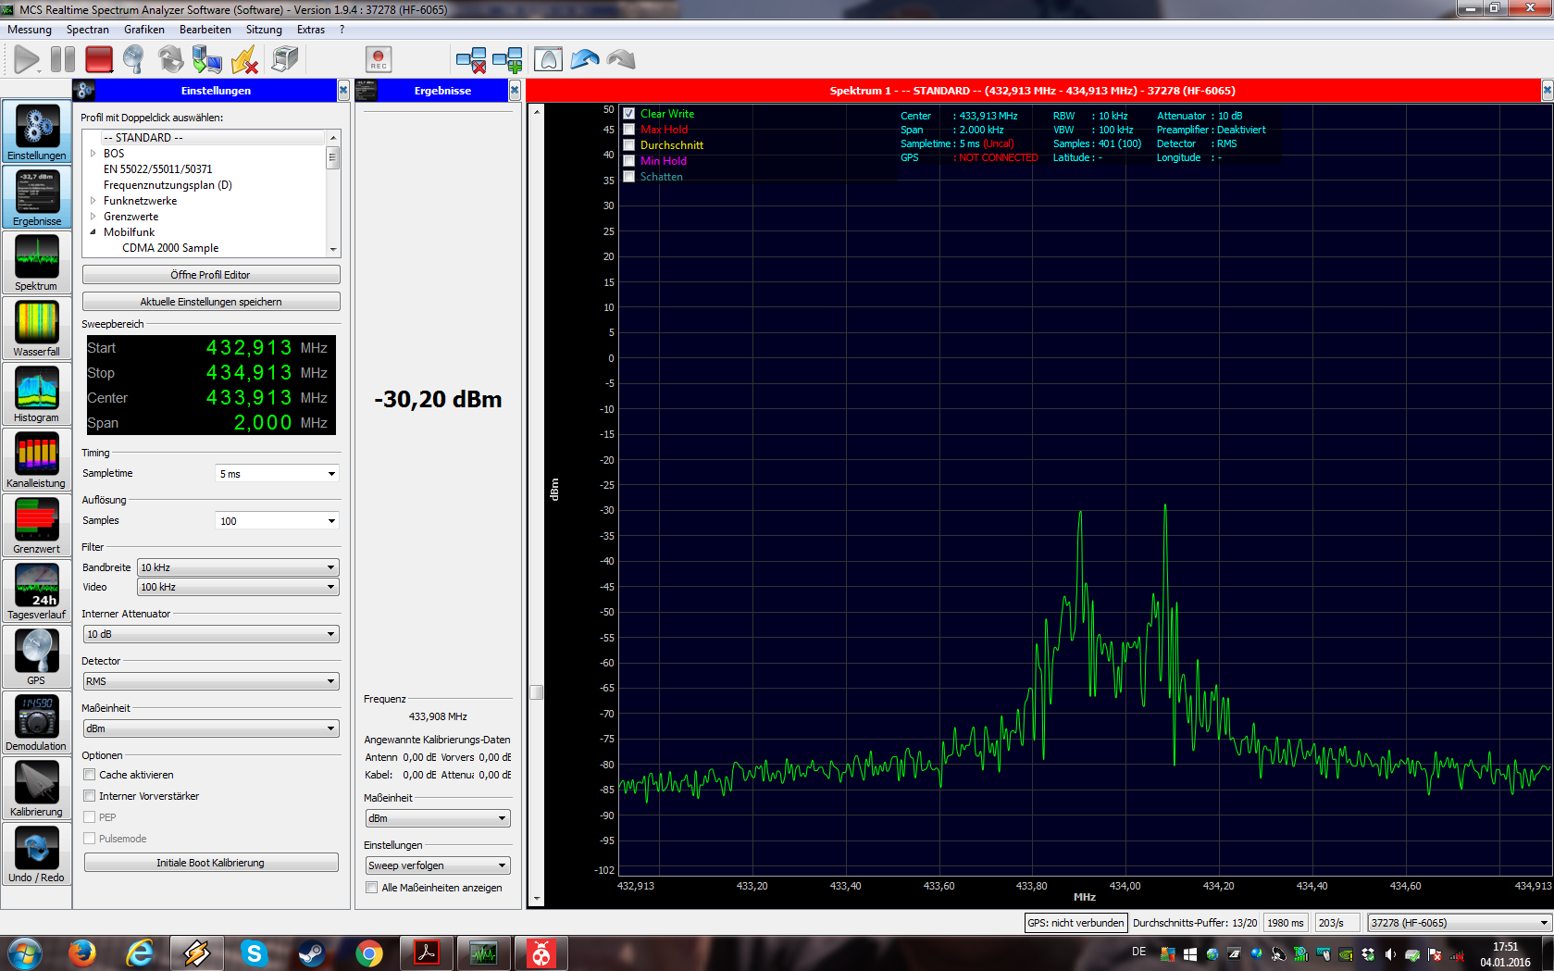
Task: Click the network computers toolbar icon
Action: tap(206, 60)
